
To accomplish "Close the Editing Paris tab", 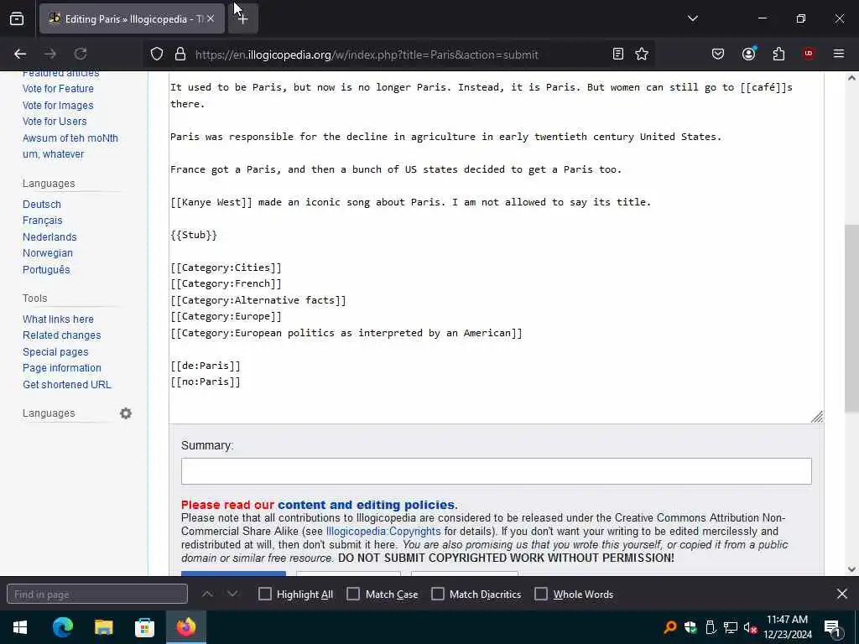I will tap(211, 18).
